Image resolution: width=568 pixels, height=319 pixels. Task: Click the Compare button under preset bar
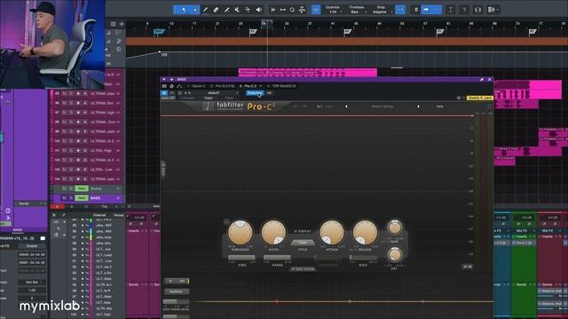coord(187,98)
